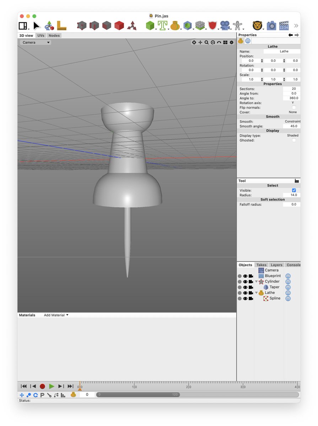The width and height of the screenshot is (318, 426).
Task: Select the solid red cube object mode
Action: point(119,26)
